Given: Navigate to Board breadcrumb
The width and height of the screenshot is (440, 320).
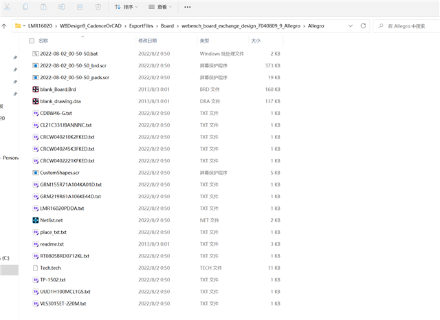Looking at the screenshot, I should [x=167, y=26].
